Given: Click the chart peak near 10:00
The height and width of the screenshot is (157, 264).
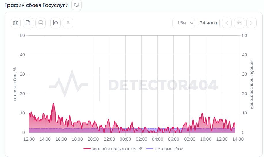Looking at the screenshot, I should click(x=202, y=114).
